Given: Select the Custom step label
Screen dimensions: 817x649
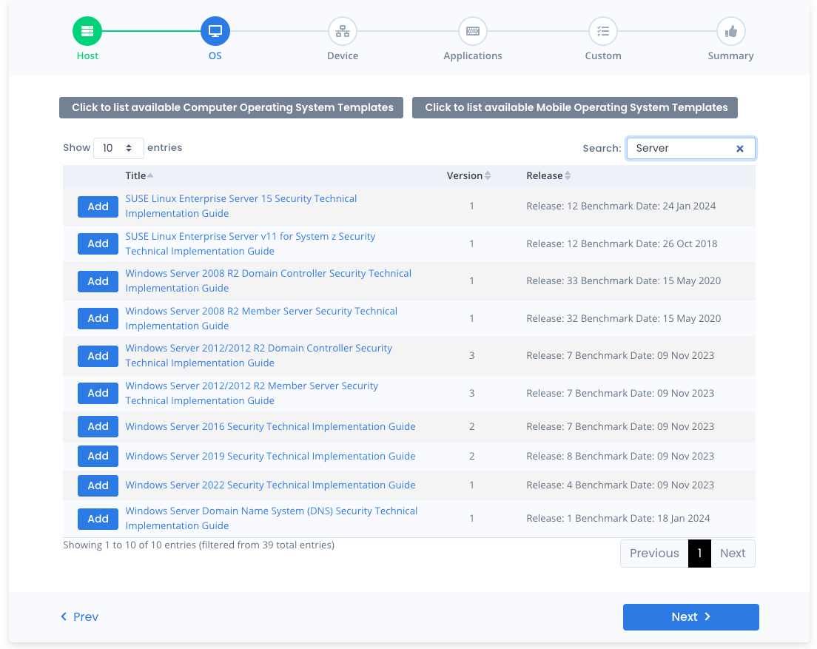Looking at the screenshot, I should pos(603,56).
